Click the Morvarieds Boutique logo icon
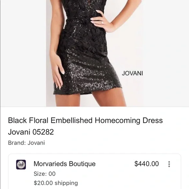 [x=21, y=165]
